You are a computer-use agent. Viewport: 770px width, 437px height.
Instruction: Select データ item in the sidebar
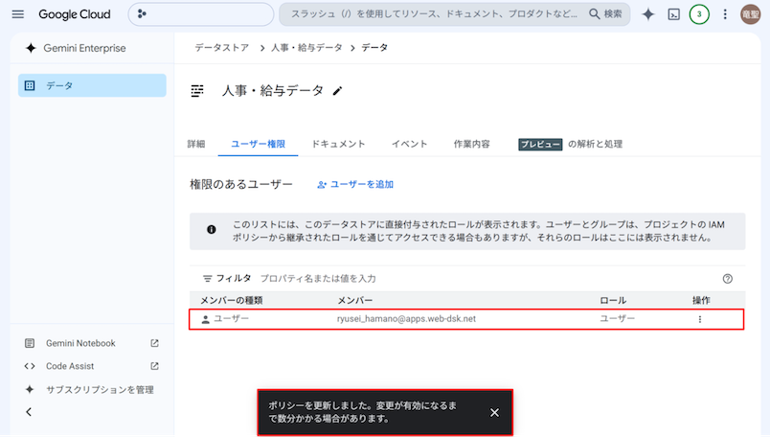pos(92,85)
